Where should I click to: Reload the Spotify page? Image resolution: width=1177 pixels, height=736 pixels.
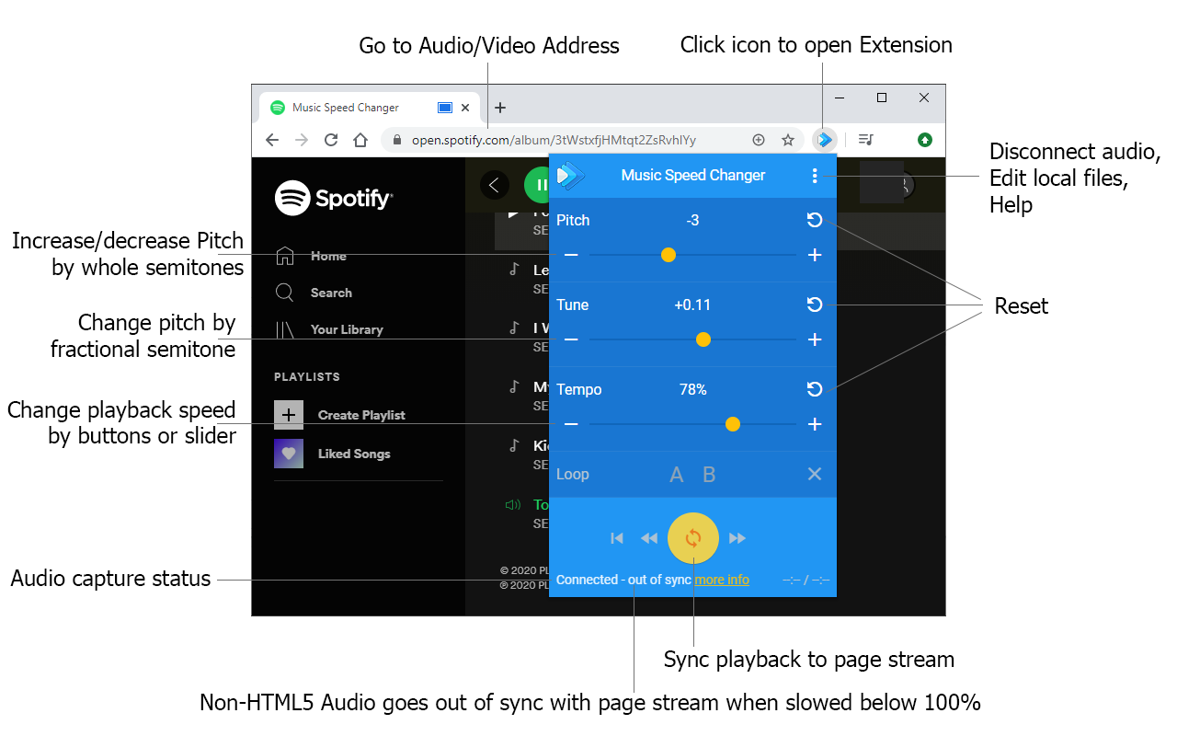coord(331,140)
